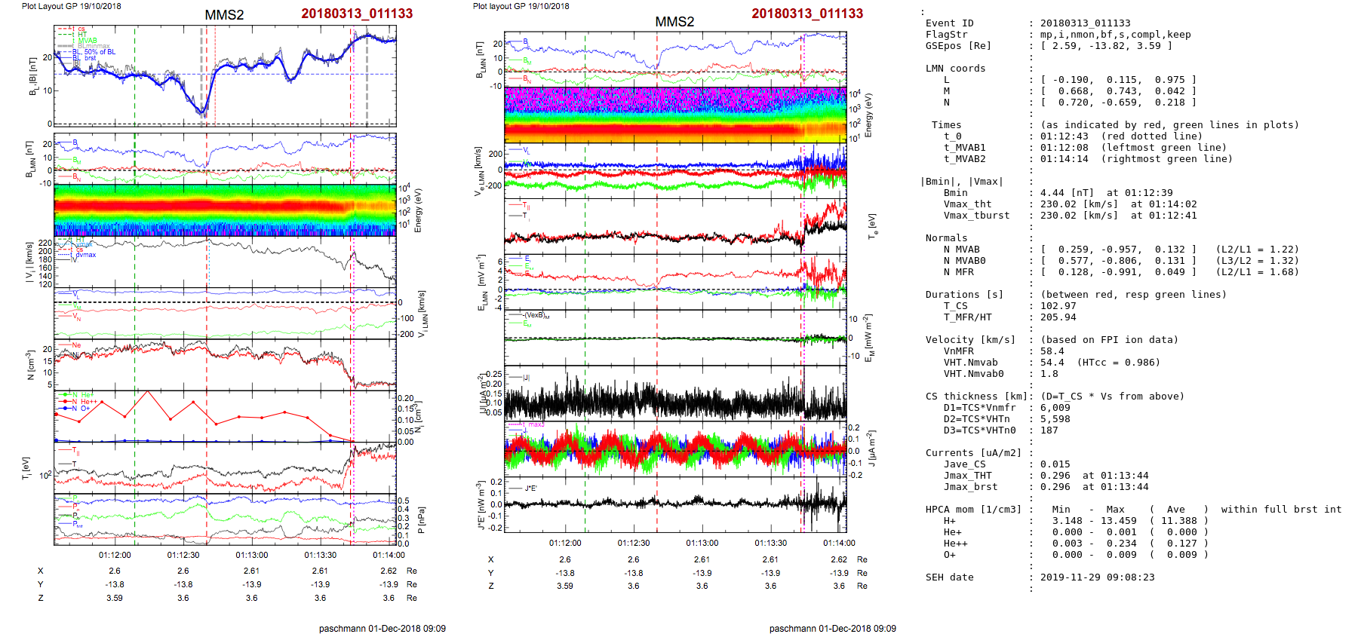Click N MVAB0 vector '[ 0.577, -0.806, 0.131 ]'
The image size is (1361, 634).
(1119, 261)
